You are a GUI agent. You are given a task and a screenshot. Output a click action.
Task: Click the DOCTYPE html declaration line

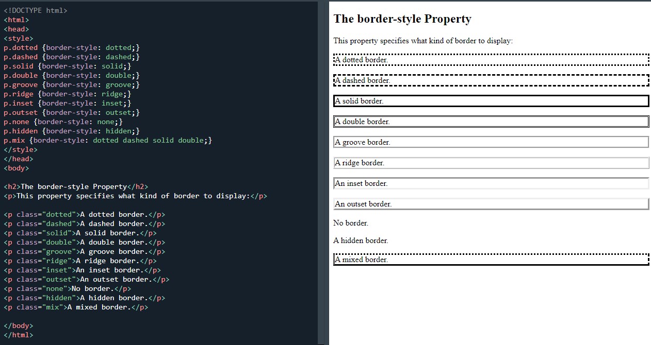36,10
